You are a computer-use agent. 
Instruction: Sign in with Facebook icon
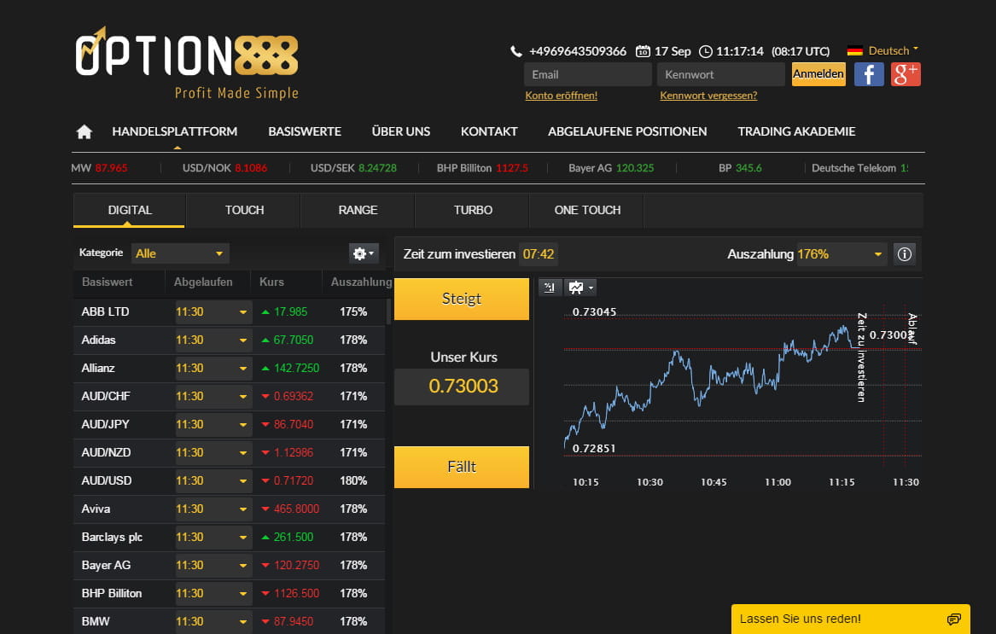[869, 74]
